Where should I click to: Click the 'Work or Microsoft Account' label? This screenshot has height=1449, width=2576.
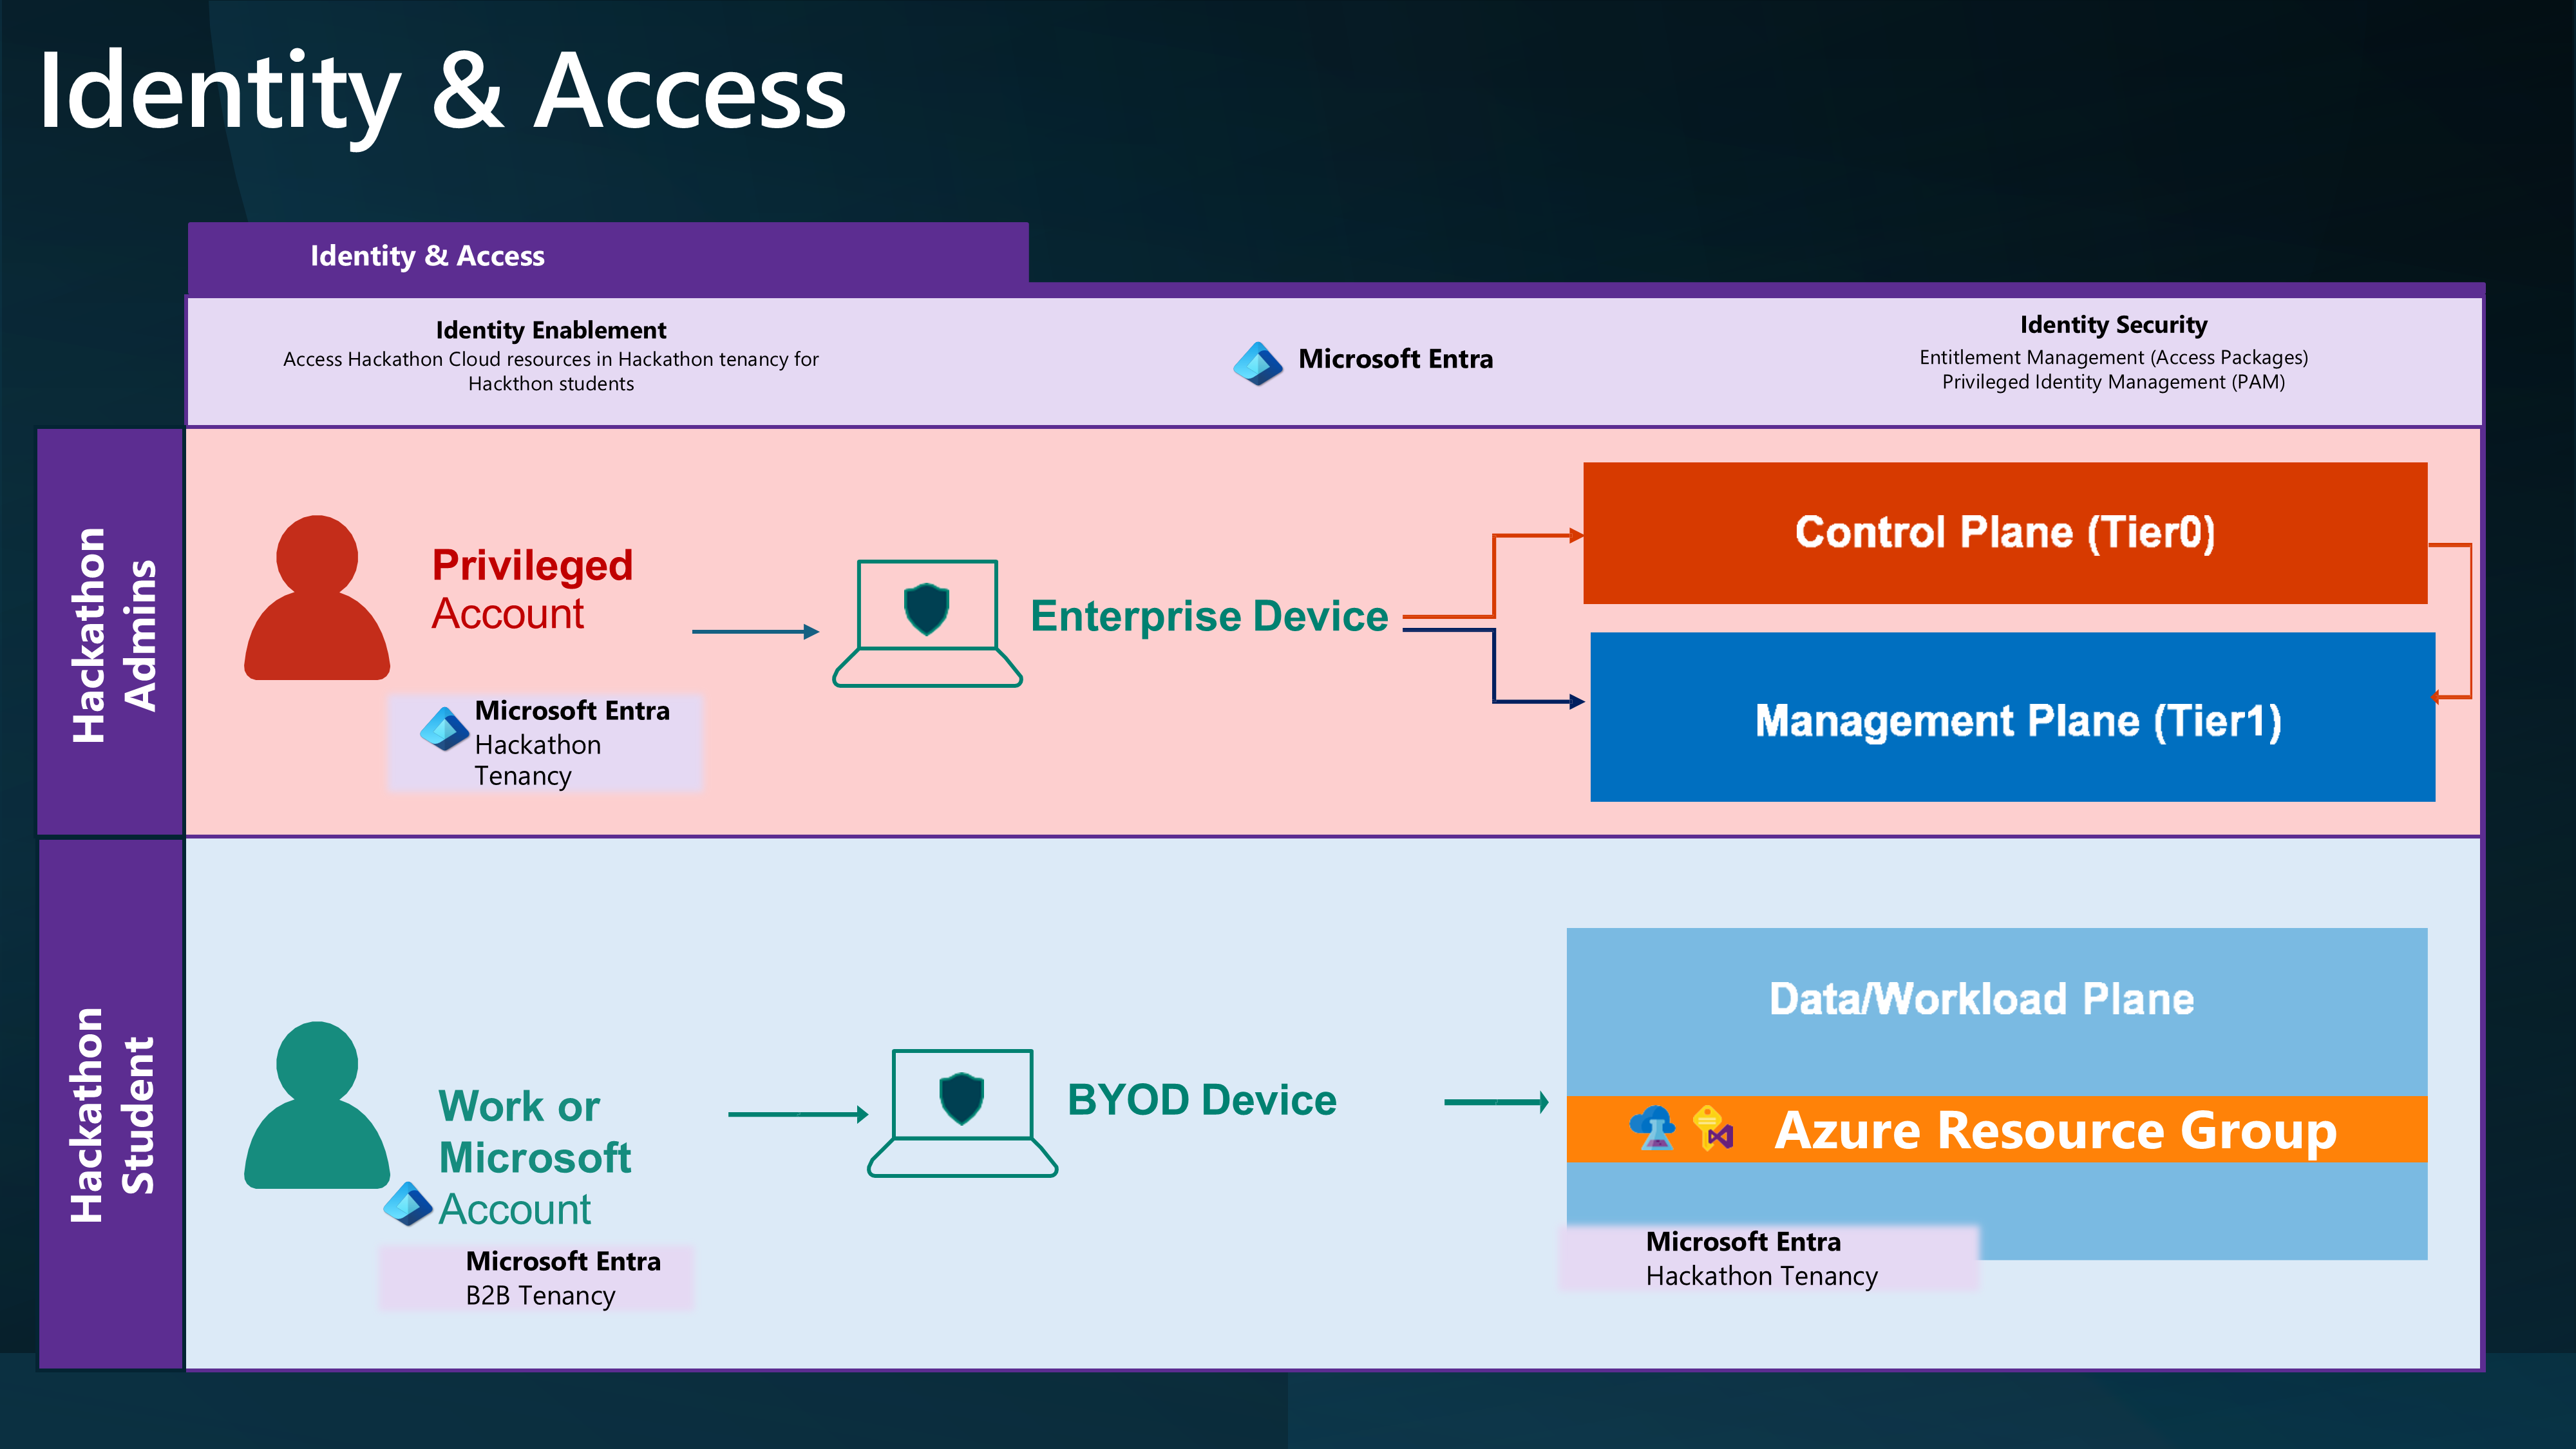535,1157
